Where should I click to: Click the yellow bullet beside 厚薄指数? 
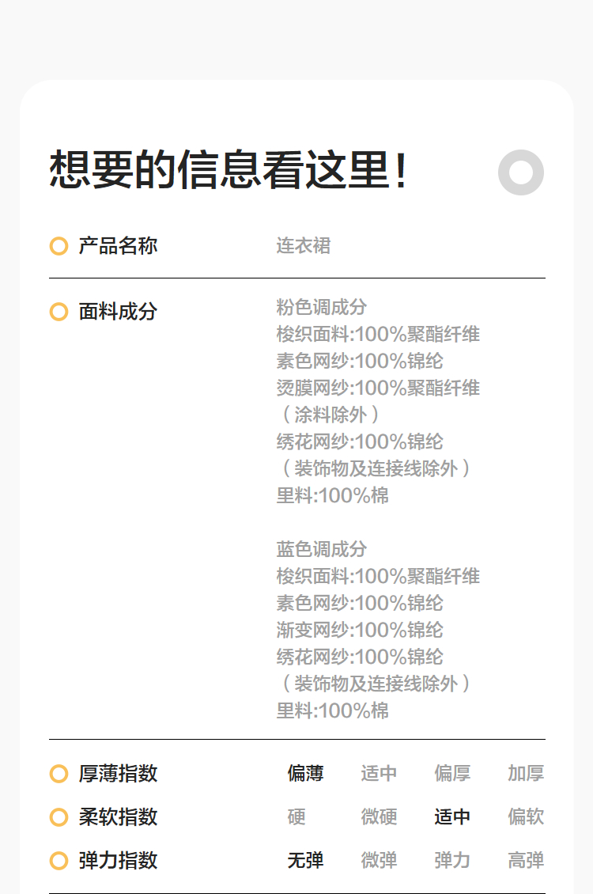coord(59,774)
